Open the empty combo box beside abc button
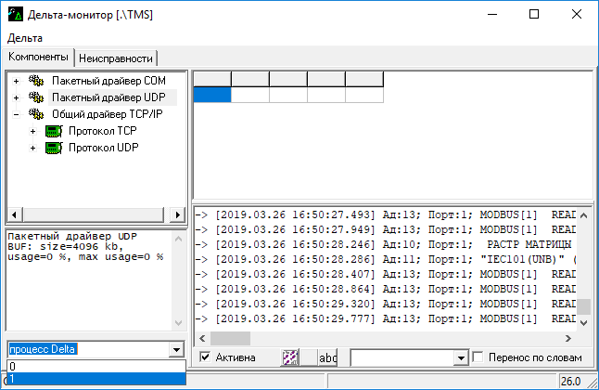Viewport: 599px width, 390px height. (460, 357)
